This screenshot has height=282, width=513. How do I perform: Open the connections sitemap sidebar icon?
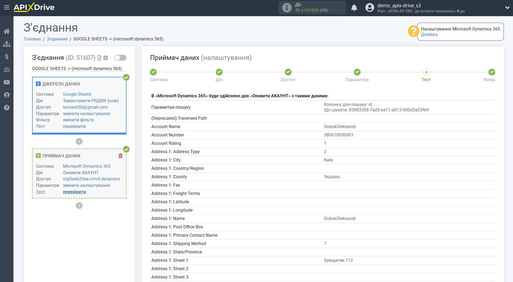click(x=7, y=44)
